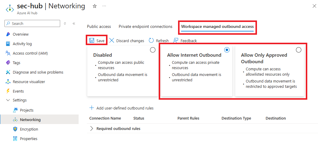Image resolution: width=318 pixels, height=143 pixels.
Task: Favorite sec-hub with the star icon
Action: (95, 6)
